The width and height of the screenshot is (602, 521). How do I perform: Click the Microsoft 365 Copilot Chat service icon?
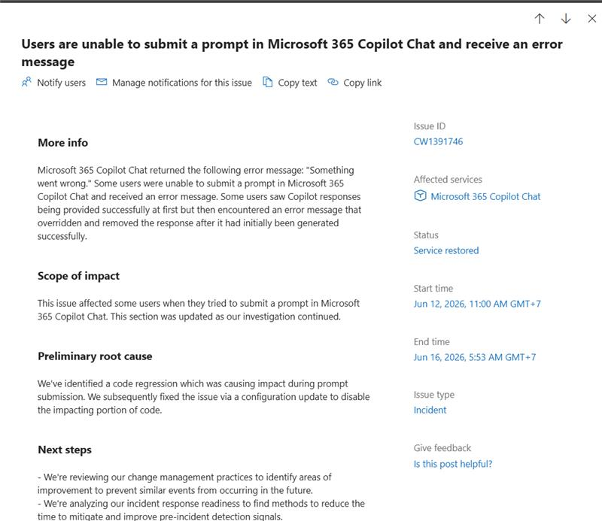point(420,195)
